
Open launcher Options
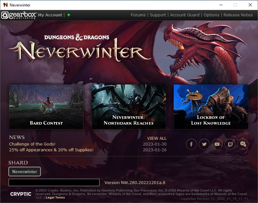coord(211,15)
